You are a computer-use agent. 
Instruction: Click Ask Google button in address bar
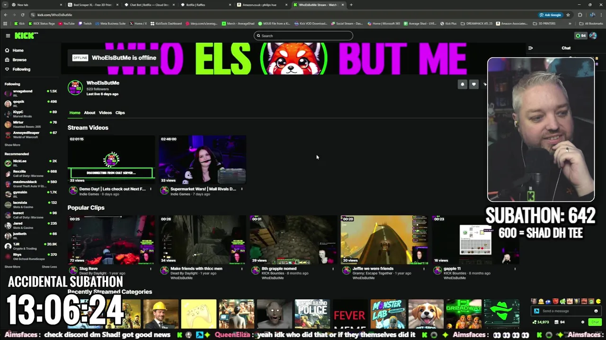click(550, 15)
